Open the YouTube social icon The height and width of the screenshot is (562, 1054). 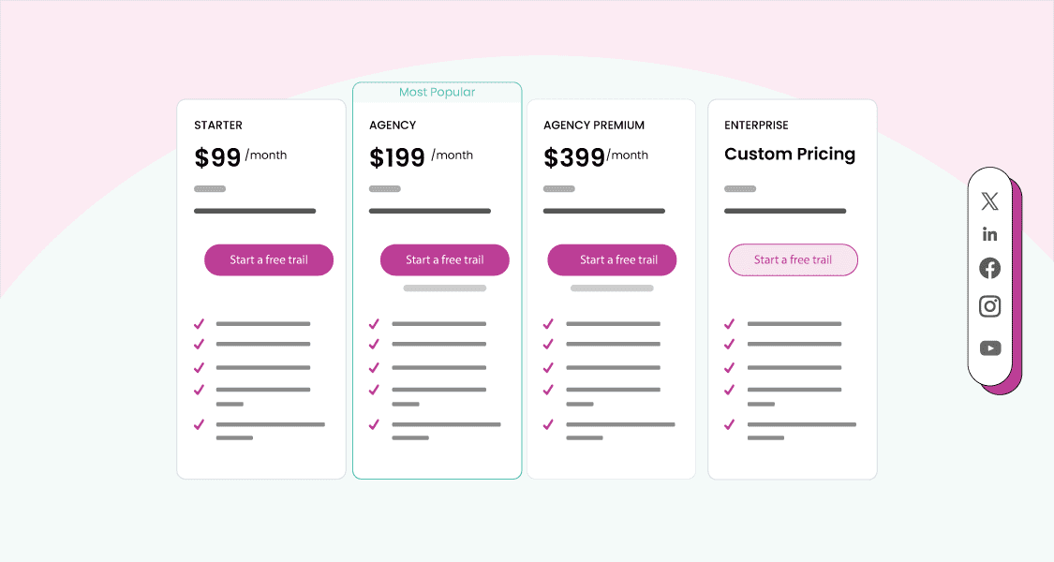pos(989,348)
